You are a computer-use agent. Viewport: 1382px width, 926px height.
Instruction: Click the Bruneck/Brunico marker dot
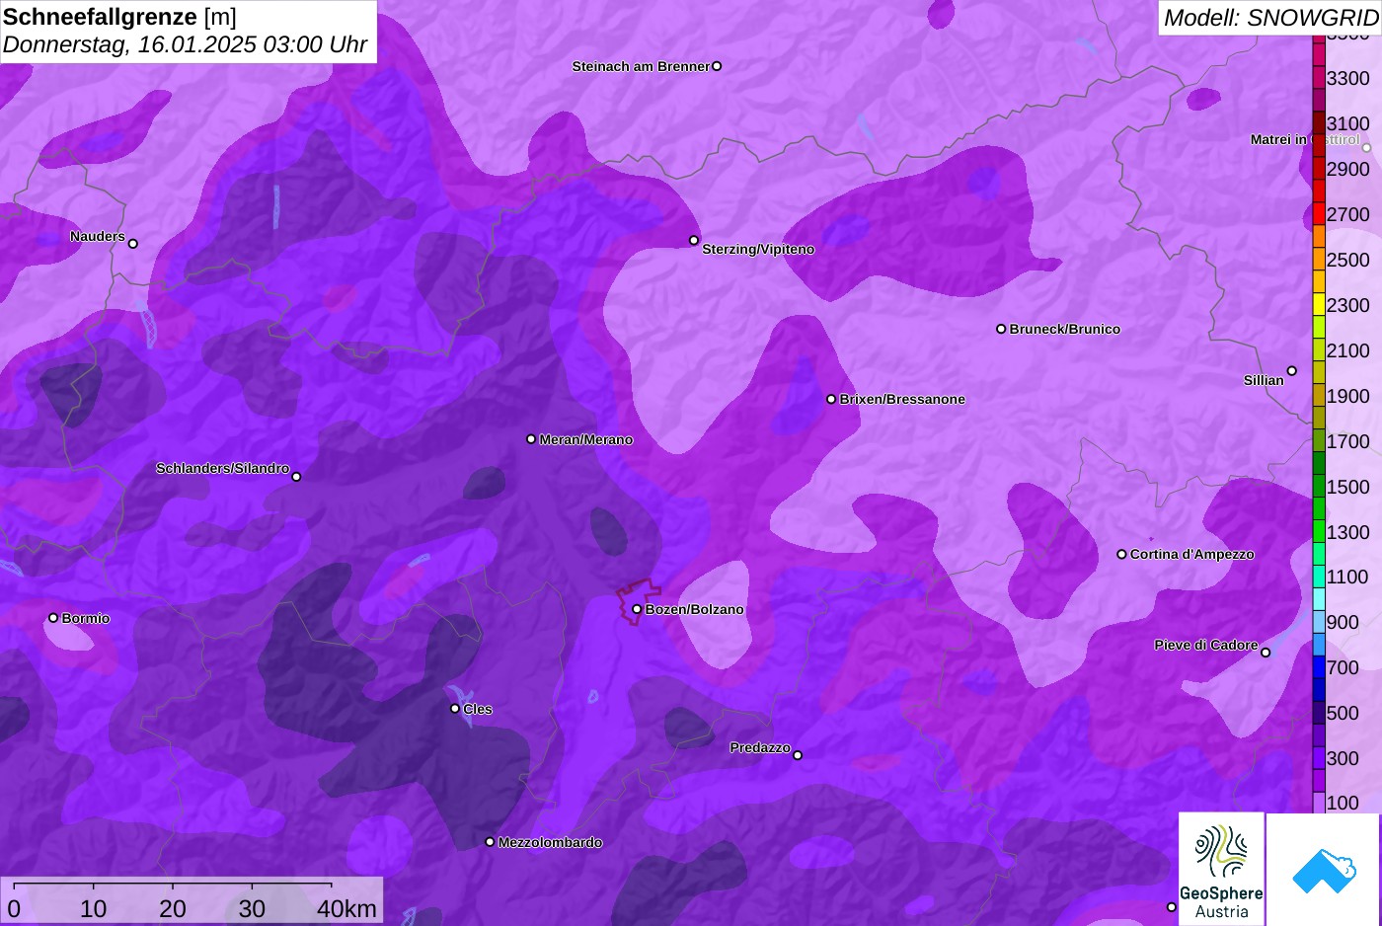pos(1001,329)
